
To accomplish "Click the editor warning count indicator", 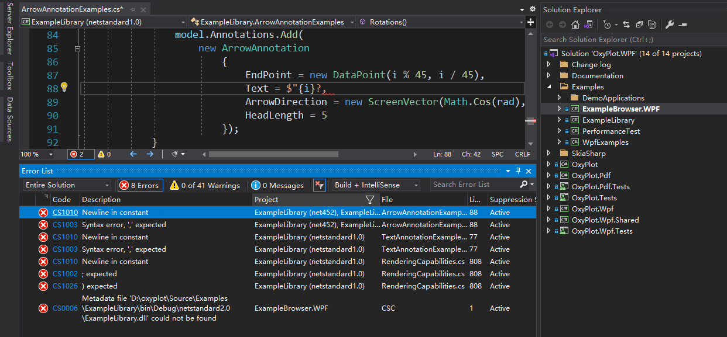I will pyautogui.click(x=104, y=154).
